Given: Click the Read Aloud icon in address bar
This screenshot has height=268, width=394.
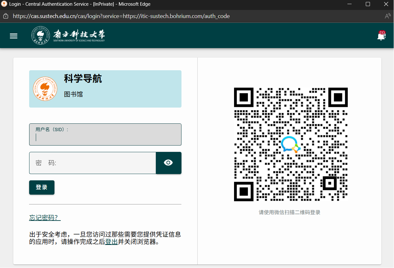Looking at the screenshot, I should [387, 16].
